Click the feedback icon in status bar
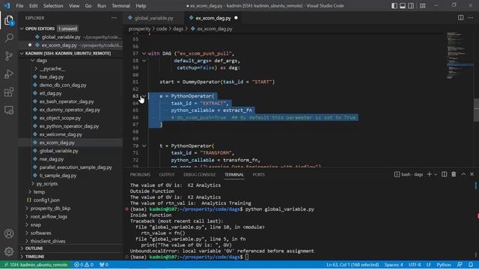The height and width of the screenshot is (269, 479). 460,265
